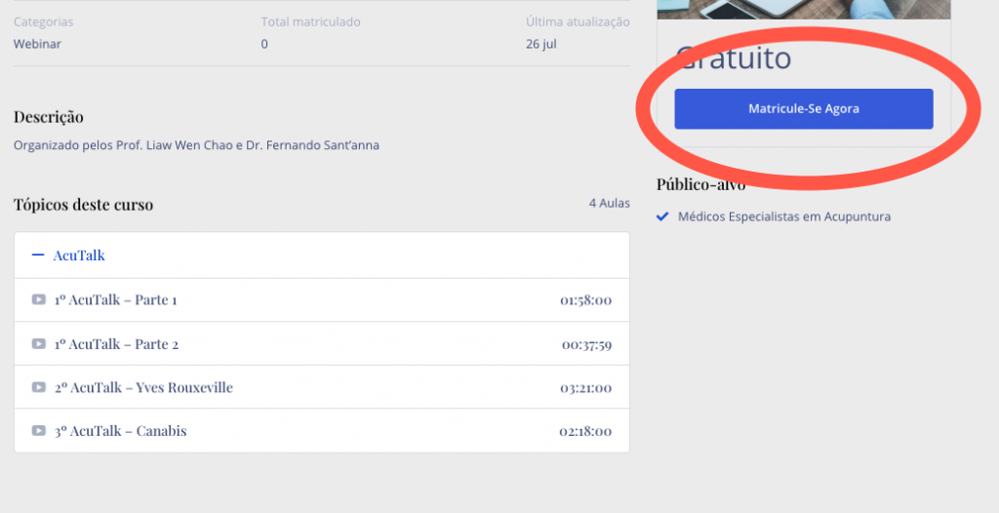999x513 pixels.
Task: Click the course thumbnail image above Gratuito
Action: pos(803,9)
